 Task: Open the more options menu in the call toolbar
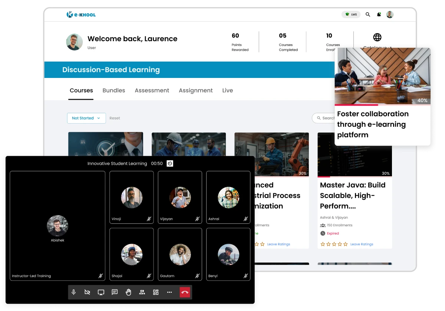(169, 292)
